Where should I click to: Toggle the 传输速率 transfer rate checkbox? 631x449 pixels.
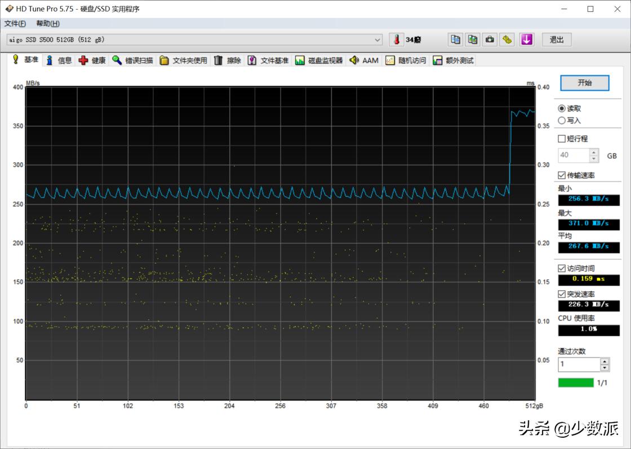tap(562, 175)
